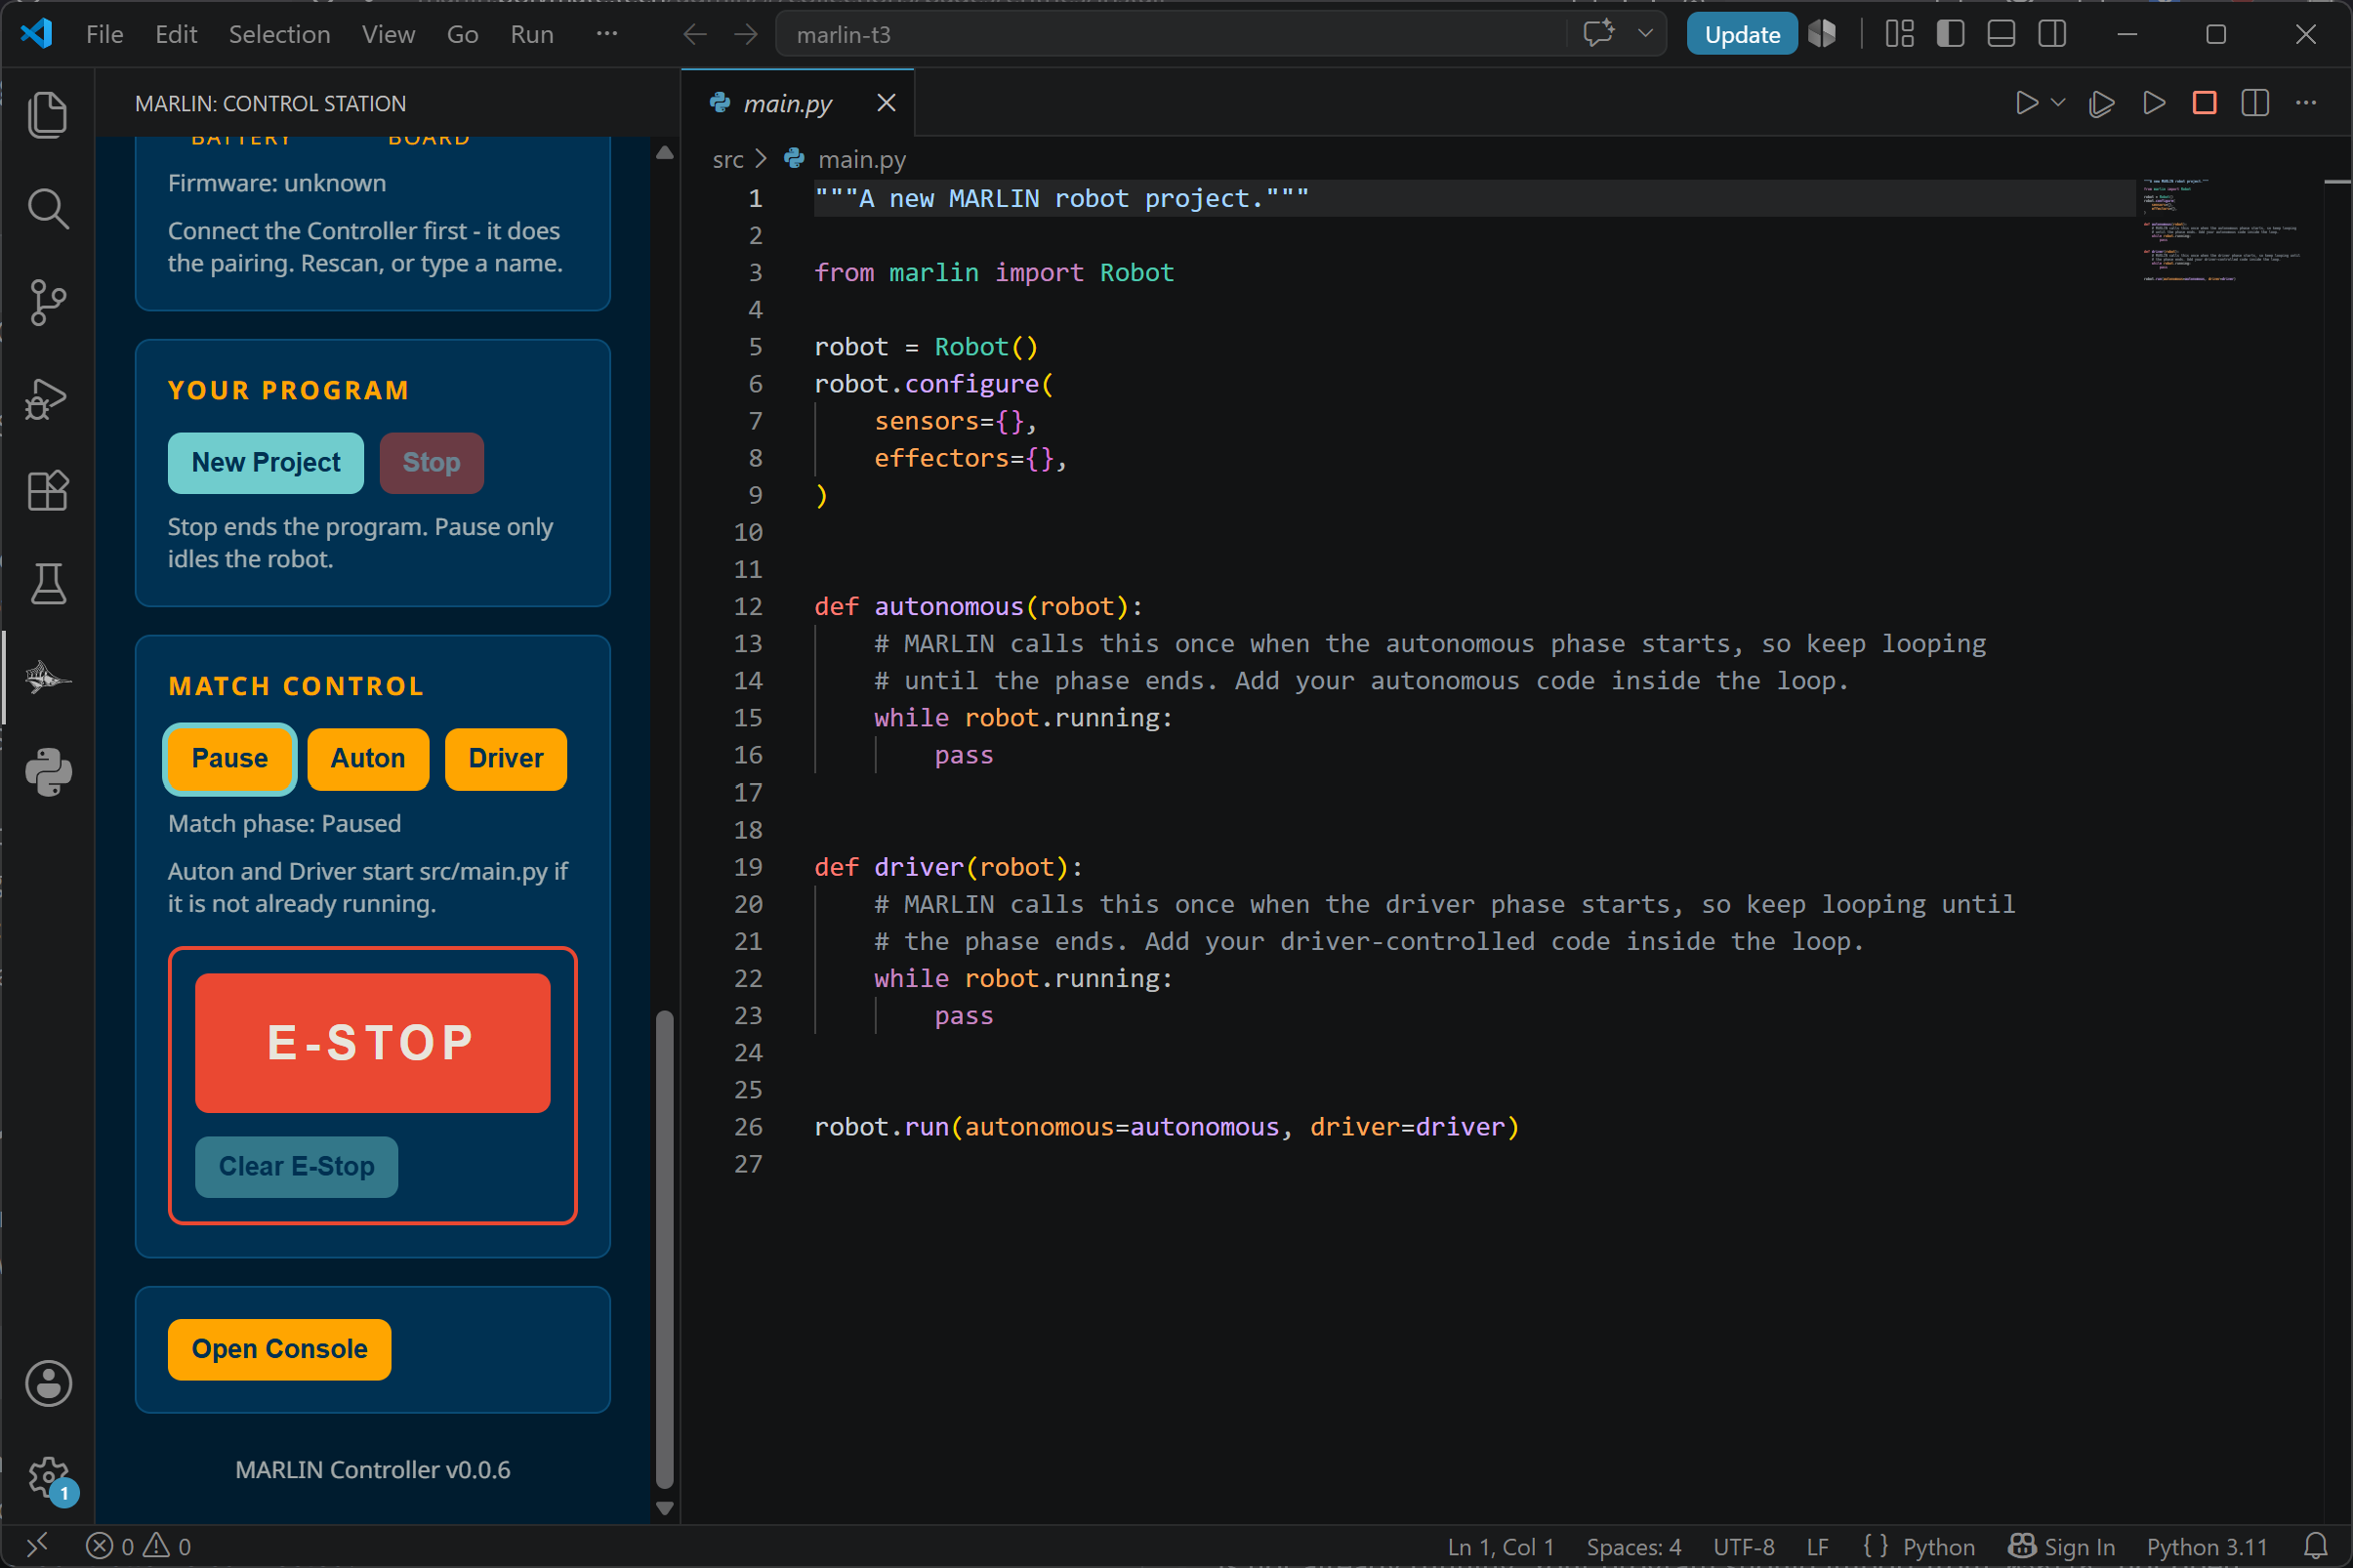Go forward with the right arrow
Viewport: 2353px width, 1568px height.
click(x=746, y=34)
